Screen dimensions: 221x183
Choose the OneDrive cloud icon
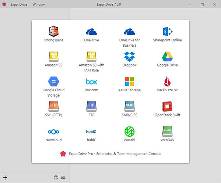[x=91, y=31]
